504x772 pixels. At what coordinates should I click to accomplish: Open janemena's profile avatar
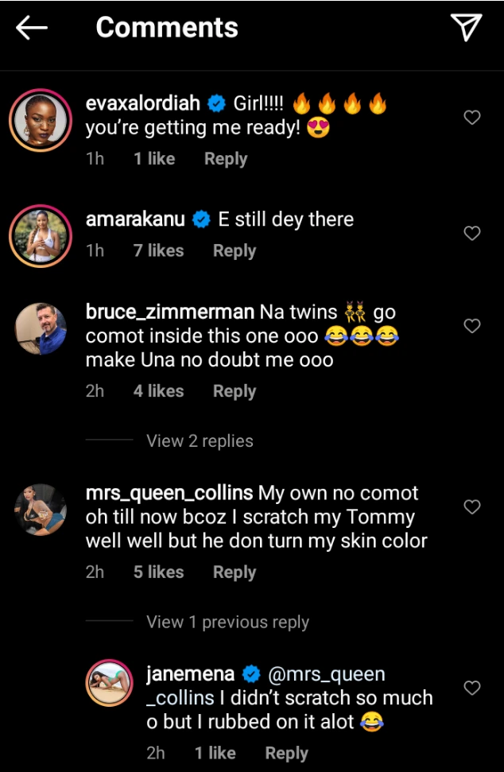point(109,682)
